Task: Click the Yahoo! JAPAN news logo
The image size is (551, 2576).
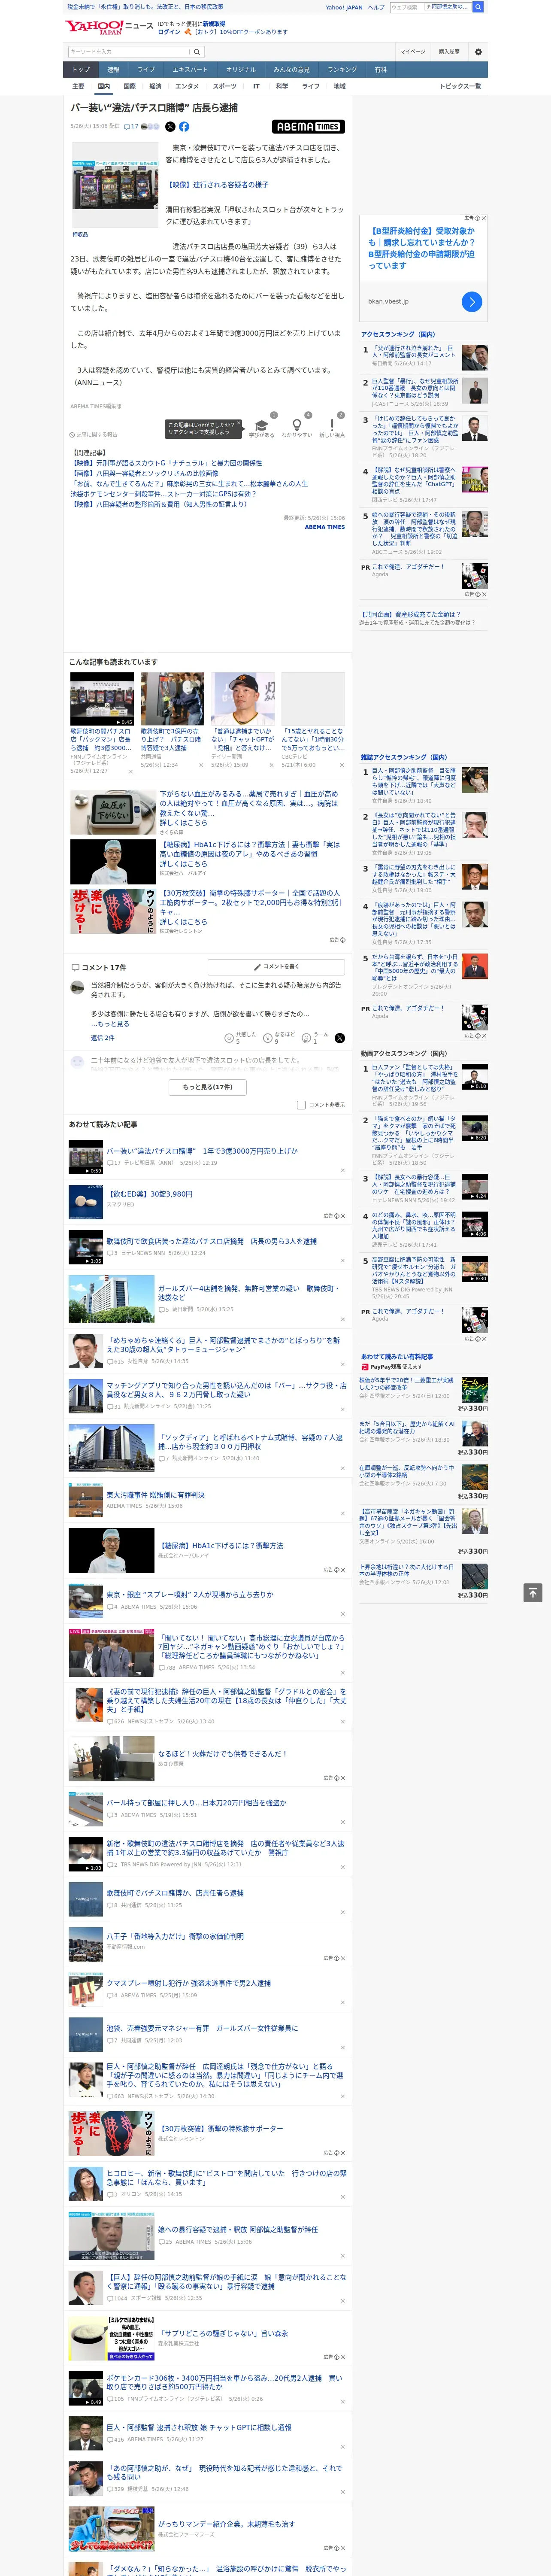Action: pyautogui.click(x=109, y=27)
